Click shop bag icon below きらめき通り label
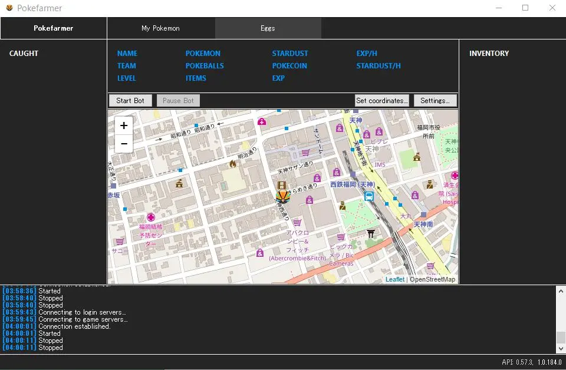The width and height of the screenshot is (566, 370). [x=310, y=200]
